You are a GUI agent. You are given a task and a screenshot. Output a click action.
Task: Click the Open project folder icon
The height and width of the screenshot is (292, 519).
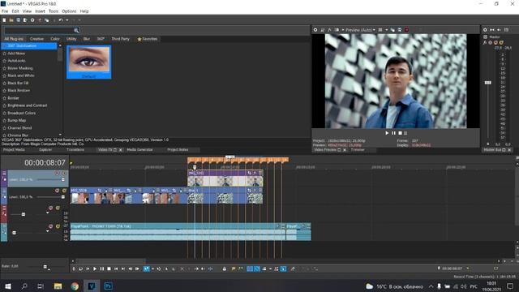click(11, 20)
